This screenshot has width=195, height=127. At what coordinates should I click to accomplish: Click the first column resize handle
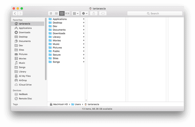[x=86, y=100]
